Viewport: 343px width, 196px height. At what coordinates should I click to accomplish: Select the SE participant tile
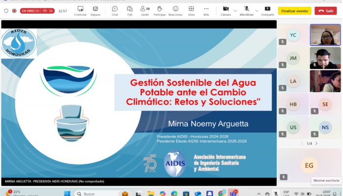pos(325,104)
